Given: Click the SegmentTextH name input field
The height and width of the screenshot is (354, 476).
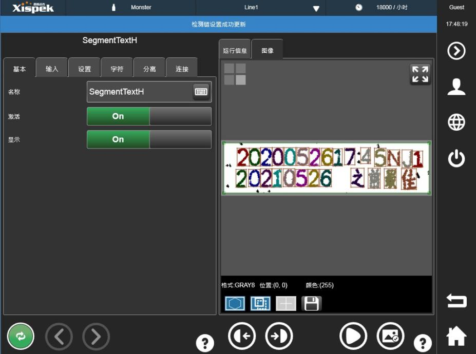Looking at the screenshot, I should tap(149, 92).
